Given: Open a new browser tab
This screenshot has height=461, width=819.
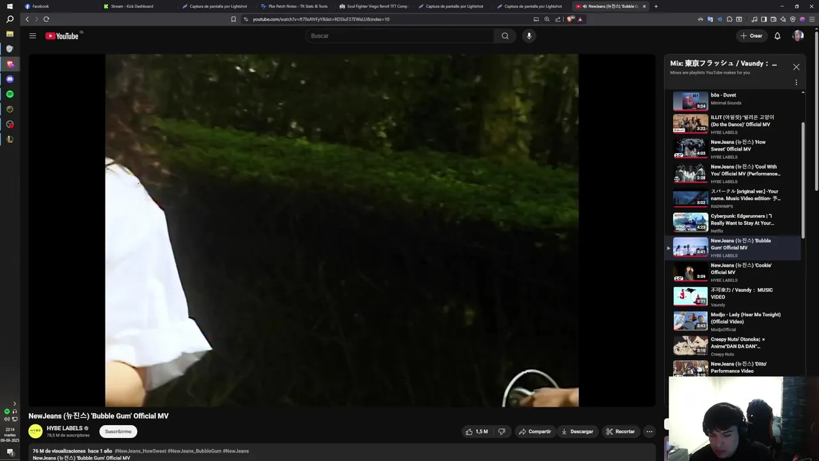Looking at the screenshot, I should [656, 6].
